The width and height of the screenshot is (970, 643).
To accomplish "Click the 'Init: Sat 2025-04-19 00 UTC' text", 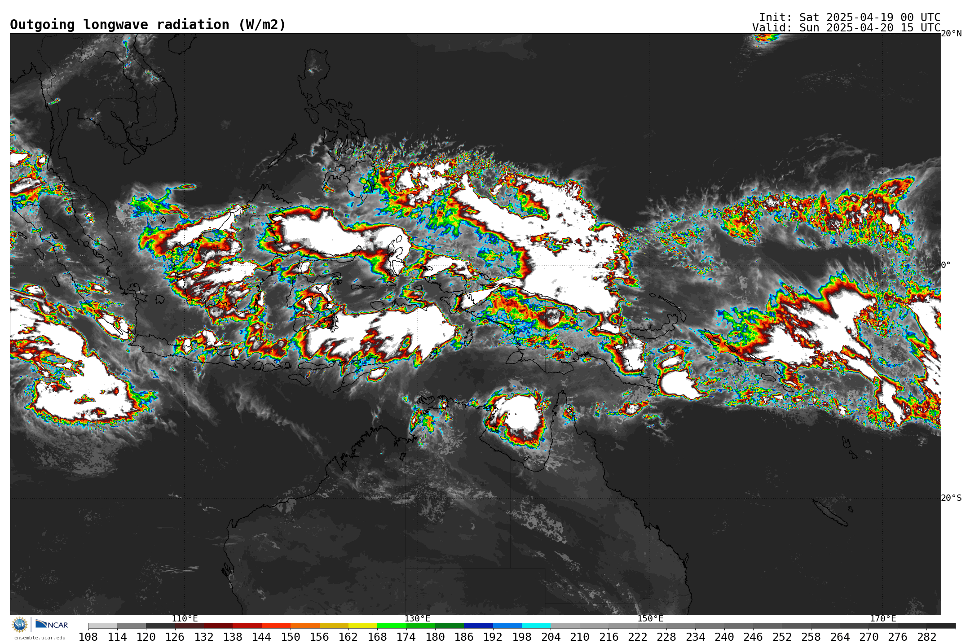I will click(850, 17).
